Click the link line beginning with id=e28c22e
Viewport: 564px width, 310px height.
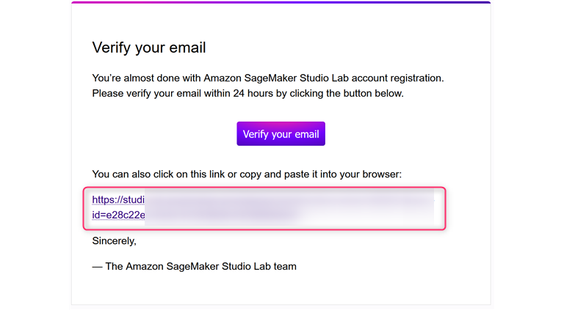(x=118, y=215)
